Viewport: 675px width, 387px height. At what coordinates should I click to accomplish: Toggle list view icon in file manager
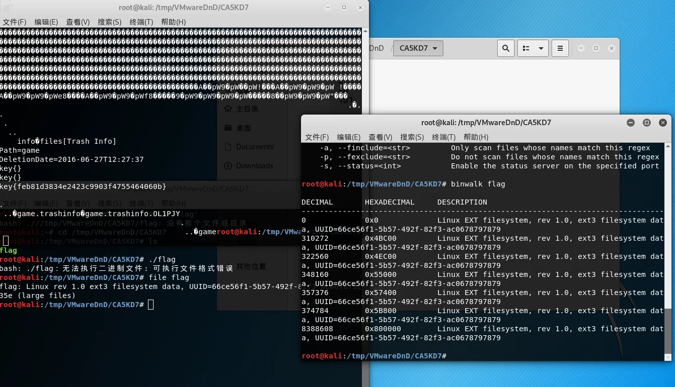(x=527, y=48)
